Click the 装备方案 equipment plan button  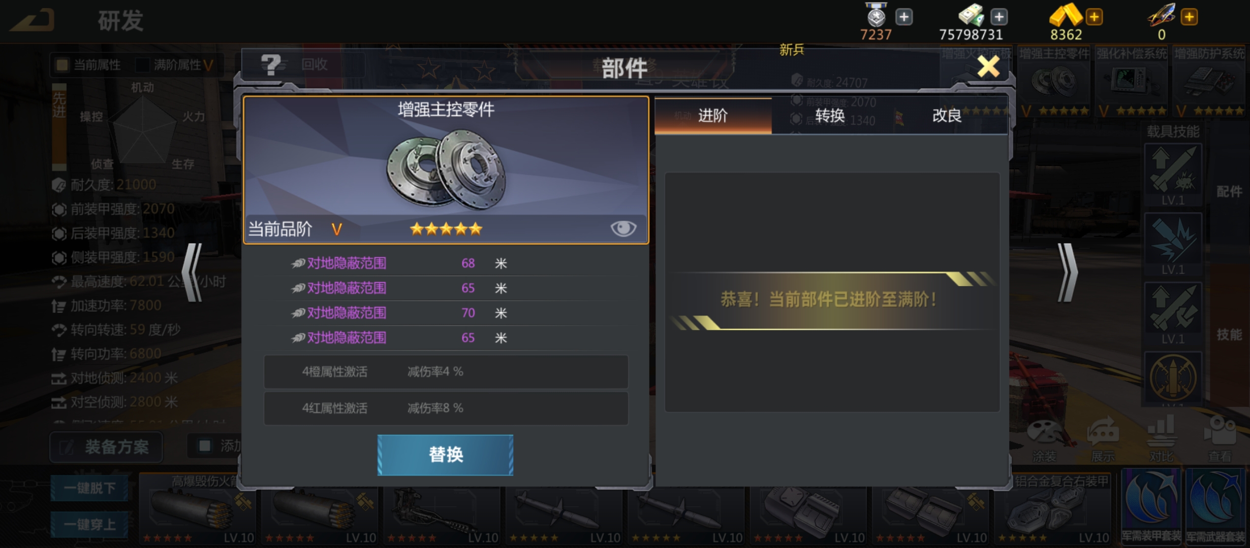tap(106, 447)
